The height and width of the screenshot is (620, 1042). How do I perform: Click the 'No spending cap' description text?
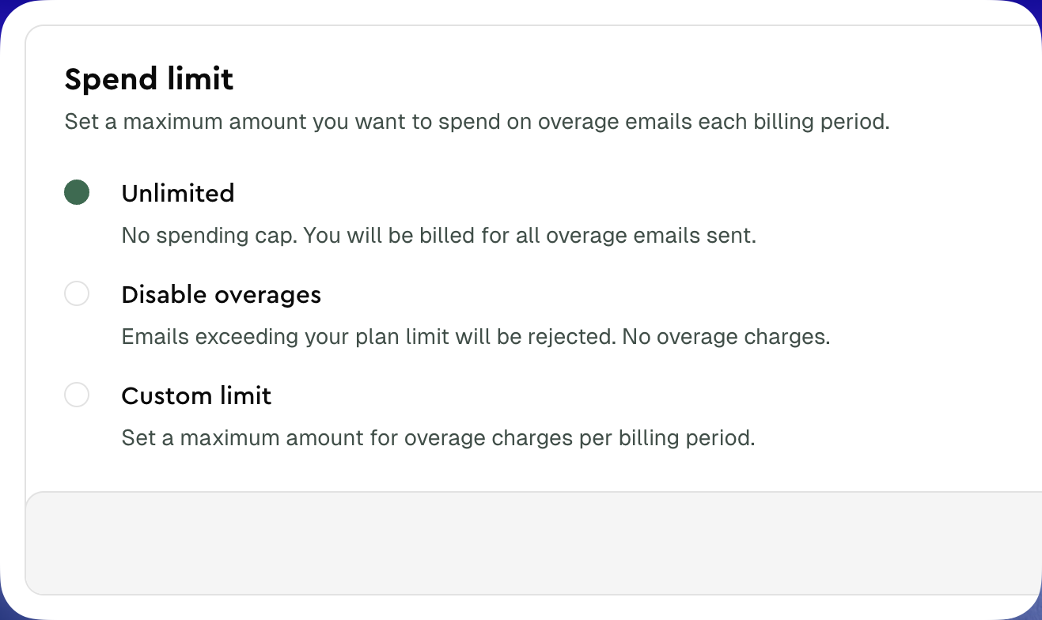pos(438,236)
